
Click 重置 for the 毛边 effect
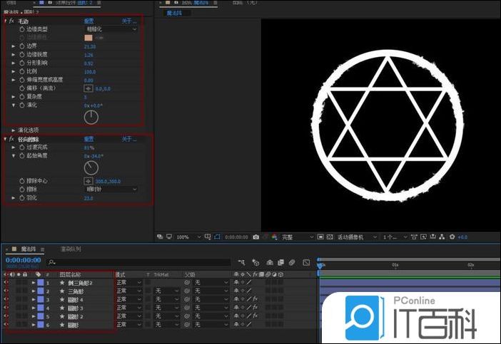(89, 21)
